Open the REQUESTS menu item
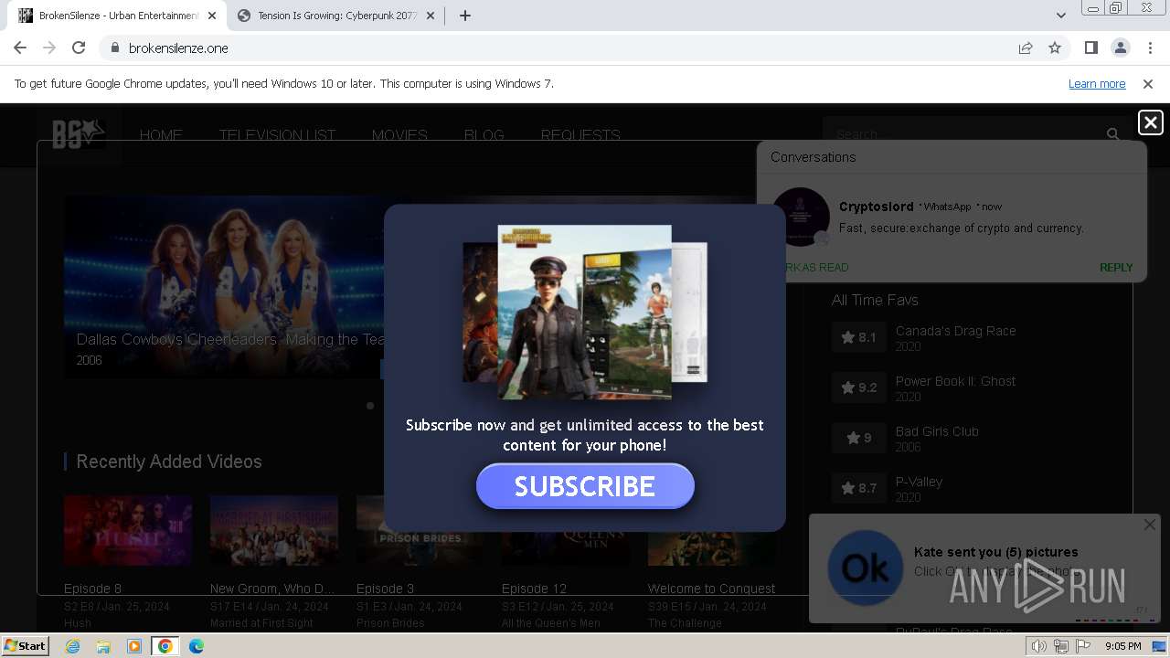Screen dimensions: 1170x658 [580, 135]
